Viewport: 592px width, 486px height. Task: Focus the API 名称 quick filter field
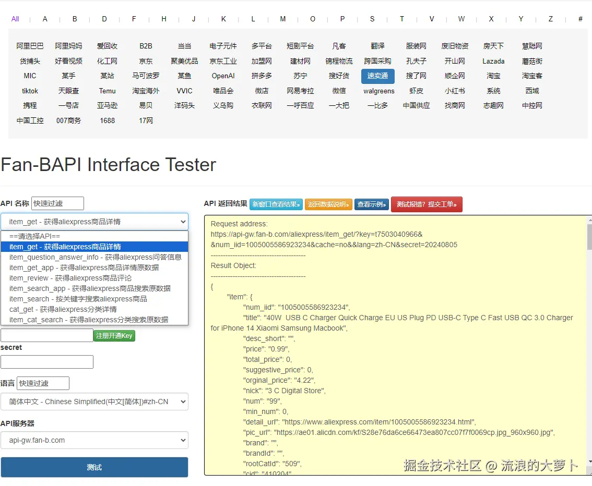pyautogui.click(x=58, y=203)
